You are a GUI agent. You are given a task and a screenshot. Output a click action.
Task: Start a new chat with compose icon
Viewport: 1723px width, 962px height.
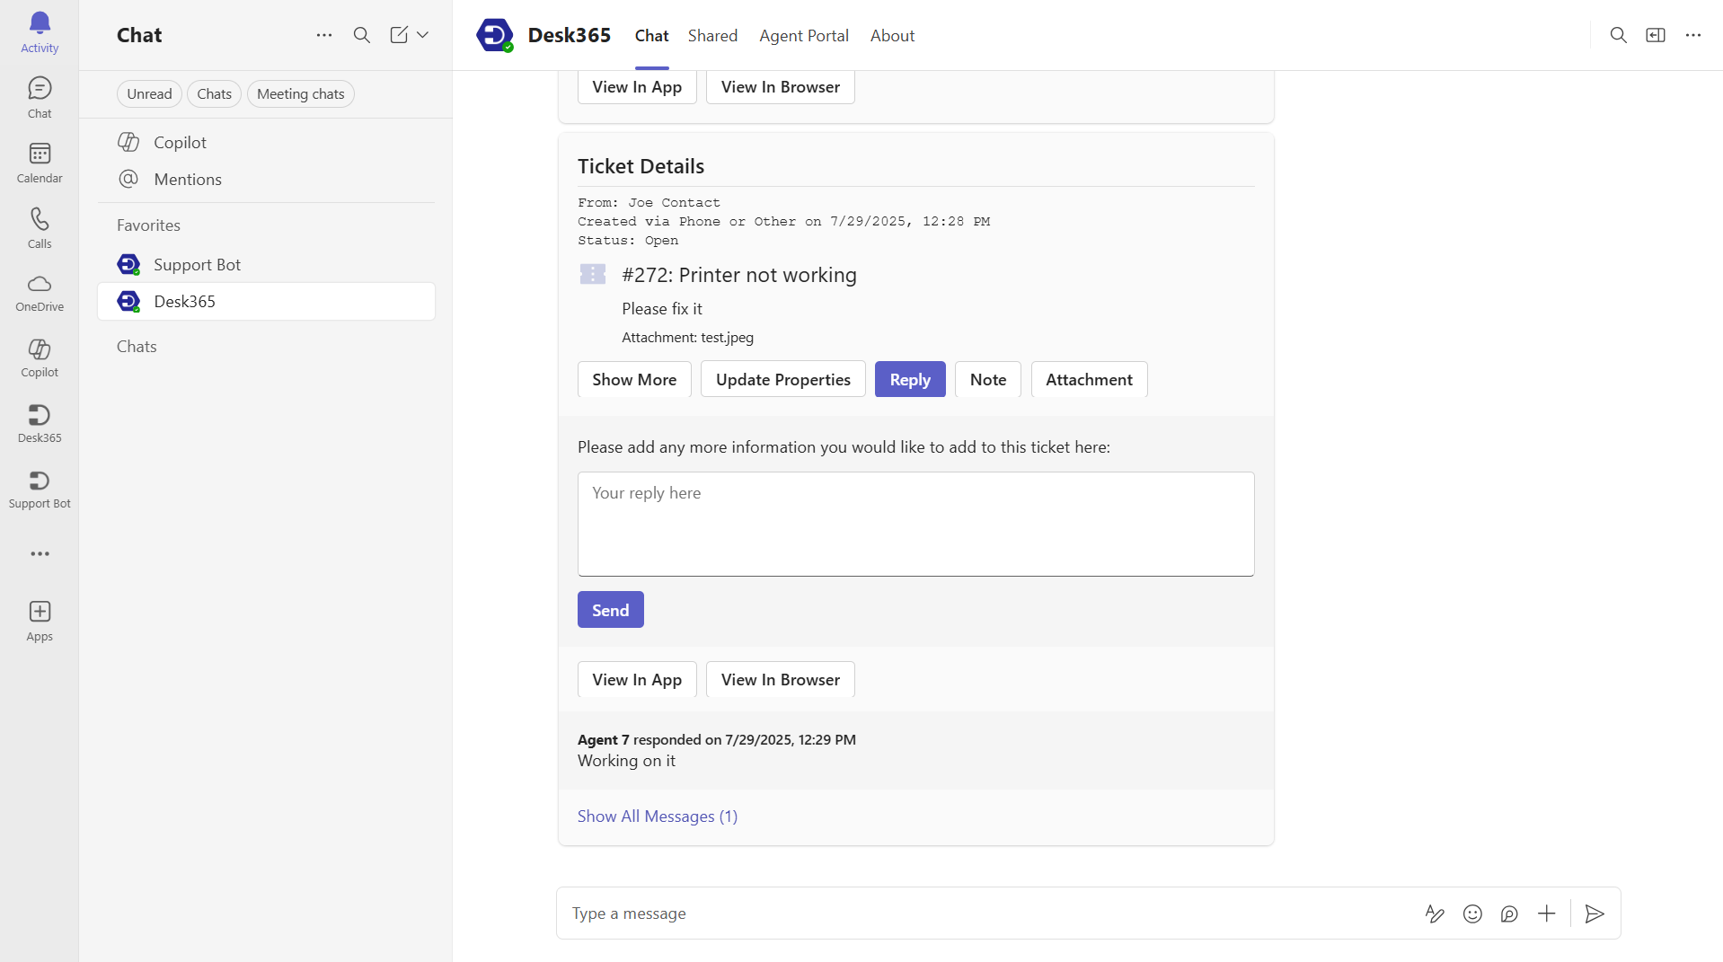point(399,35)
